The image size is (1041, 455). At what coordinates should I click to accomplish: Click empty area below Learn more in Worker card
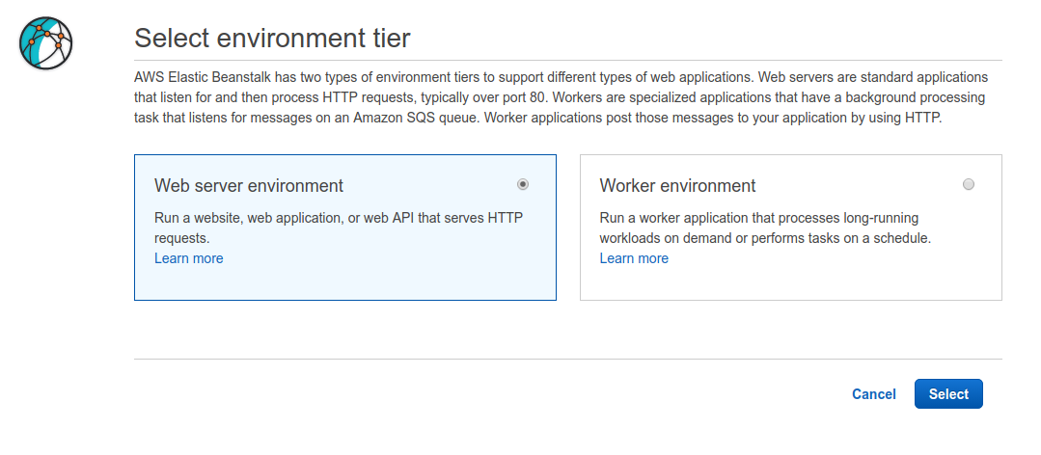[x=791, y=283]
